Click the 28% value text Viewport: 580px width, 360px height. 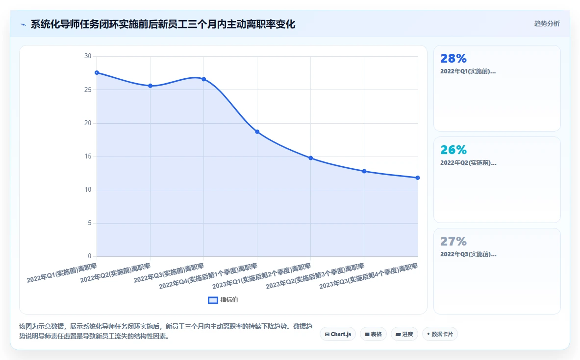[x=454, y=58]
